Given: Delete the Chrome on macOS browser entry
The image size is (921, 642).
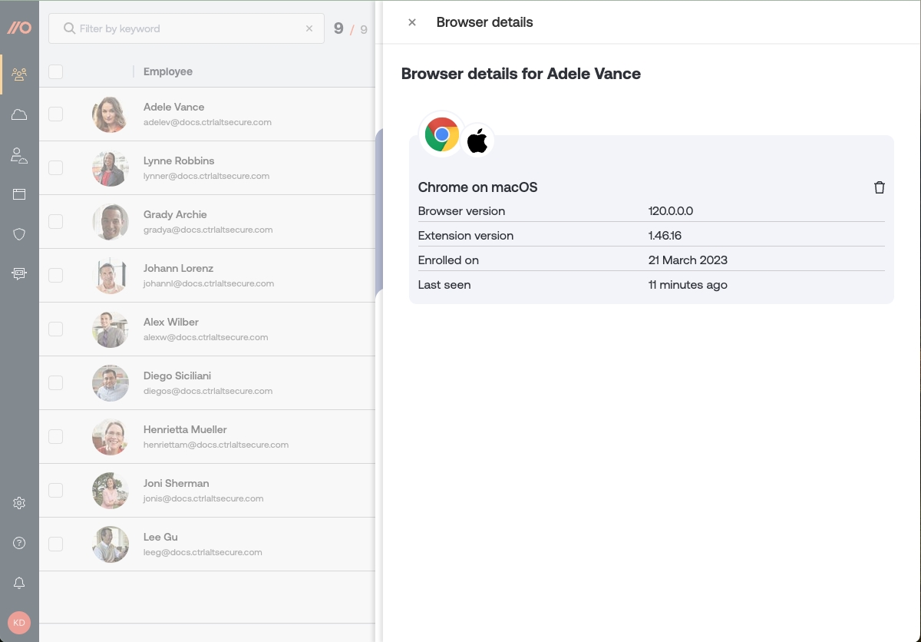Looking at the screenshot, I should [x=880, y=187].
